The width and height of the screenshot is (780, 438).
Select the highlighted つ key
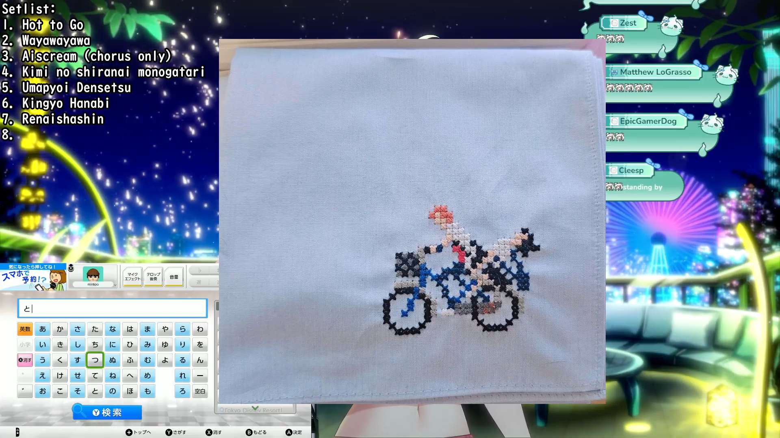pyautogui.click(x=95, y=360)
